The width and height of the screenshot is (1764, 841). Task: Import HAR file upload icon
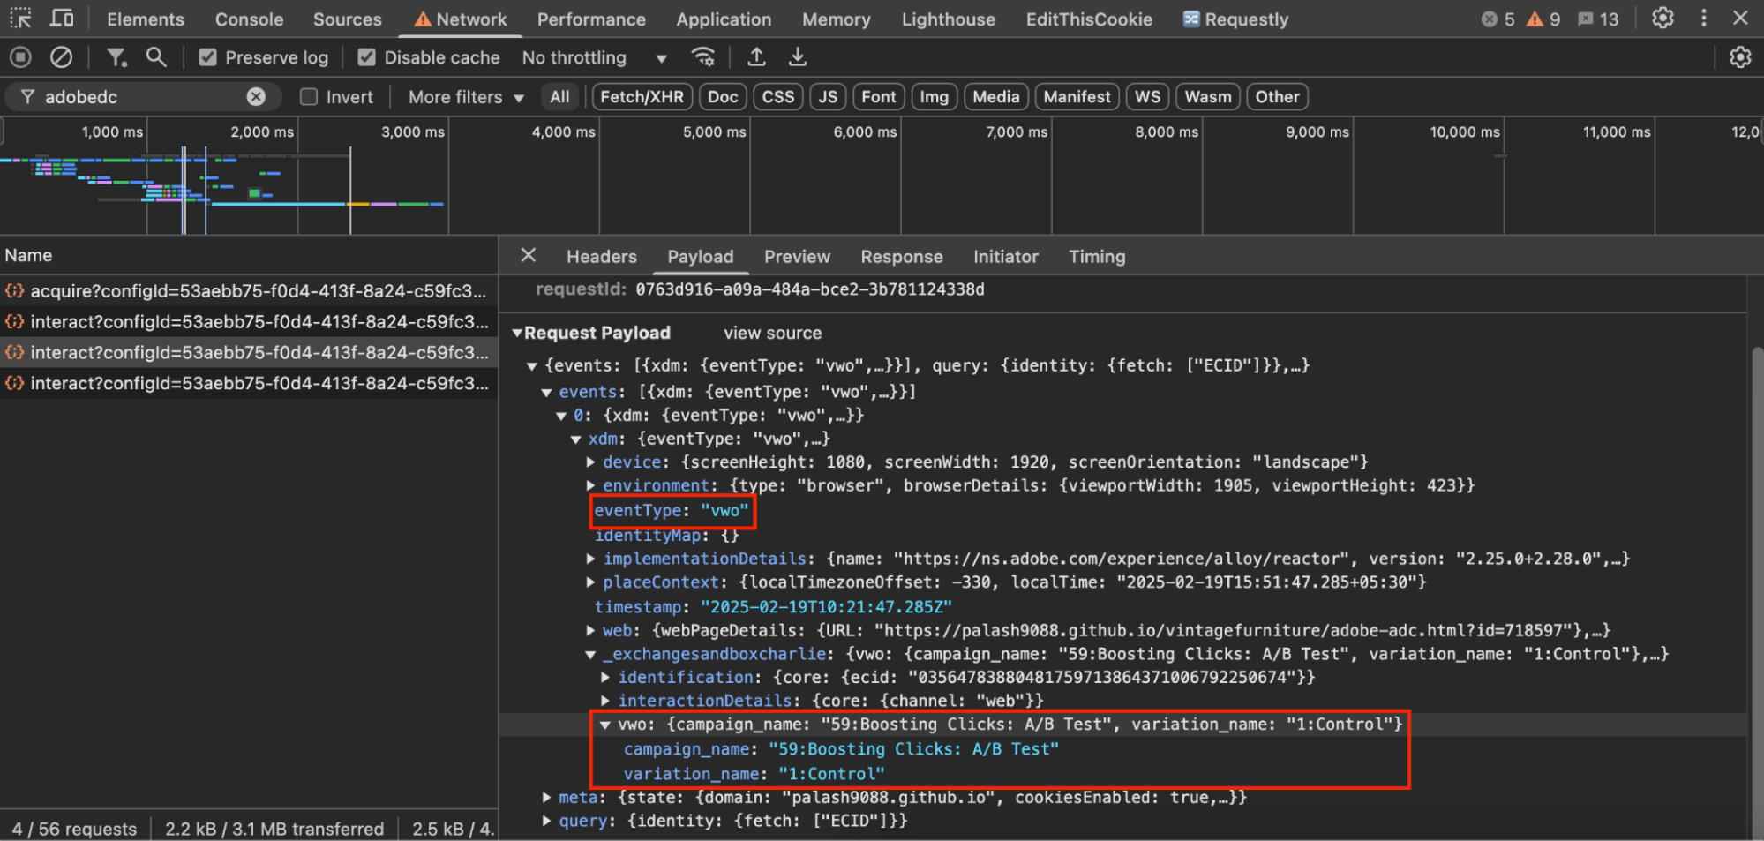coord(756,57)
